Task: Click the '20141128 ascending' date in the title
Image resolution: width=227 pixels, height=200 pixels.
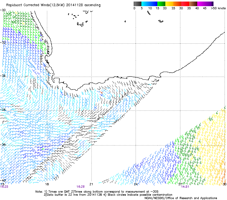Action: point(83,5)
